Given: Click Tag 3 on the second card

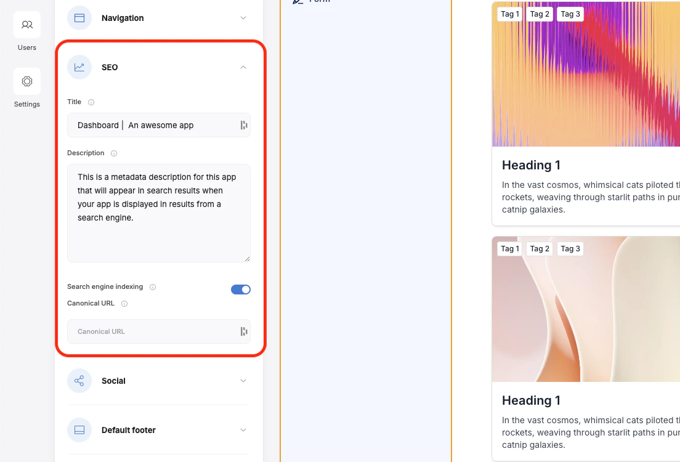Looking at the screenshot, I should coord(570,249).
